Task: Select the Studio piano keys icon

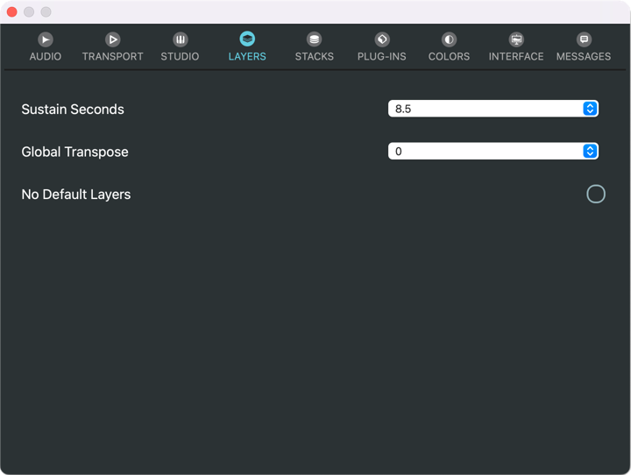Action: (180, 39)
